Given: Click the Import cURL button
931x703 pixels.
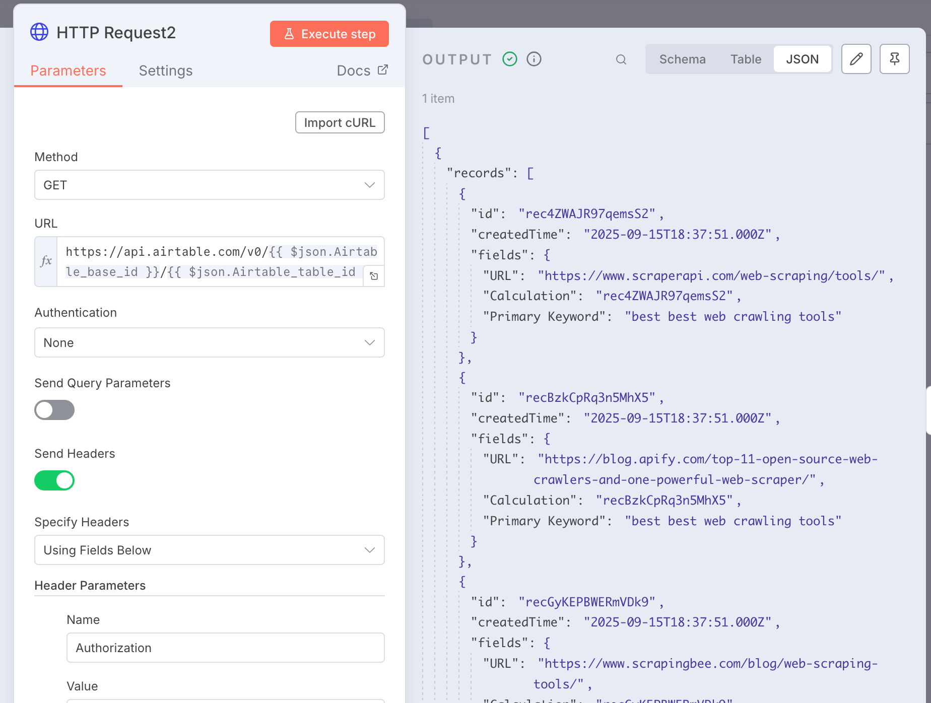Looking at the screenshot, I should (340, 122).
